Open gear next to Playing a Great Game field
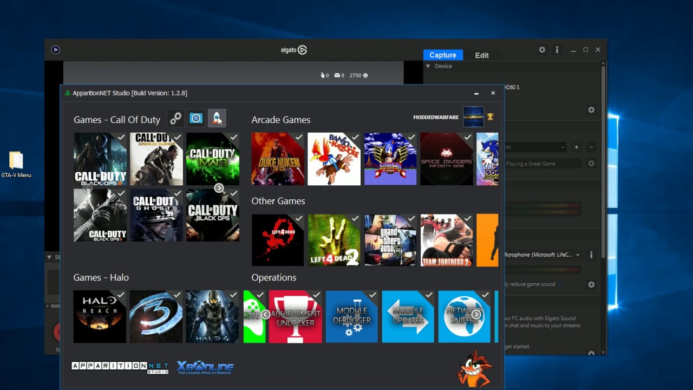 591,164
